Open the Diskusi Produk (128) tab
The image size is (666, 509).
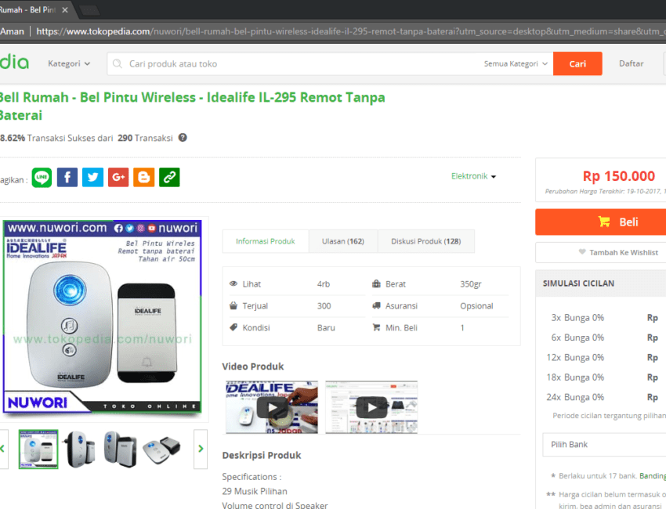425,241
